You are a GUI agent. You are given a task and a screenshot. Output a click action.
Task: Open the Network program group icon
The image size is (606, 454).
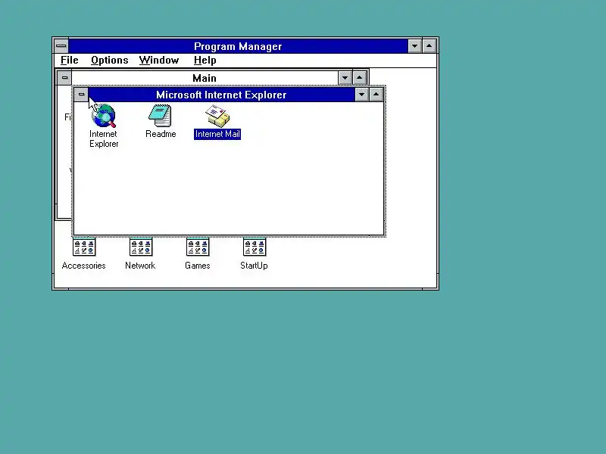click(x=141, y=247)
